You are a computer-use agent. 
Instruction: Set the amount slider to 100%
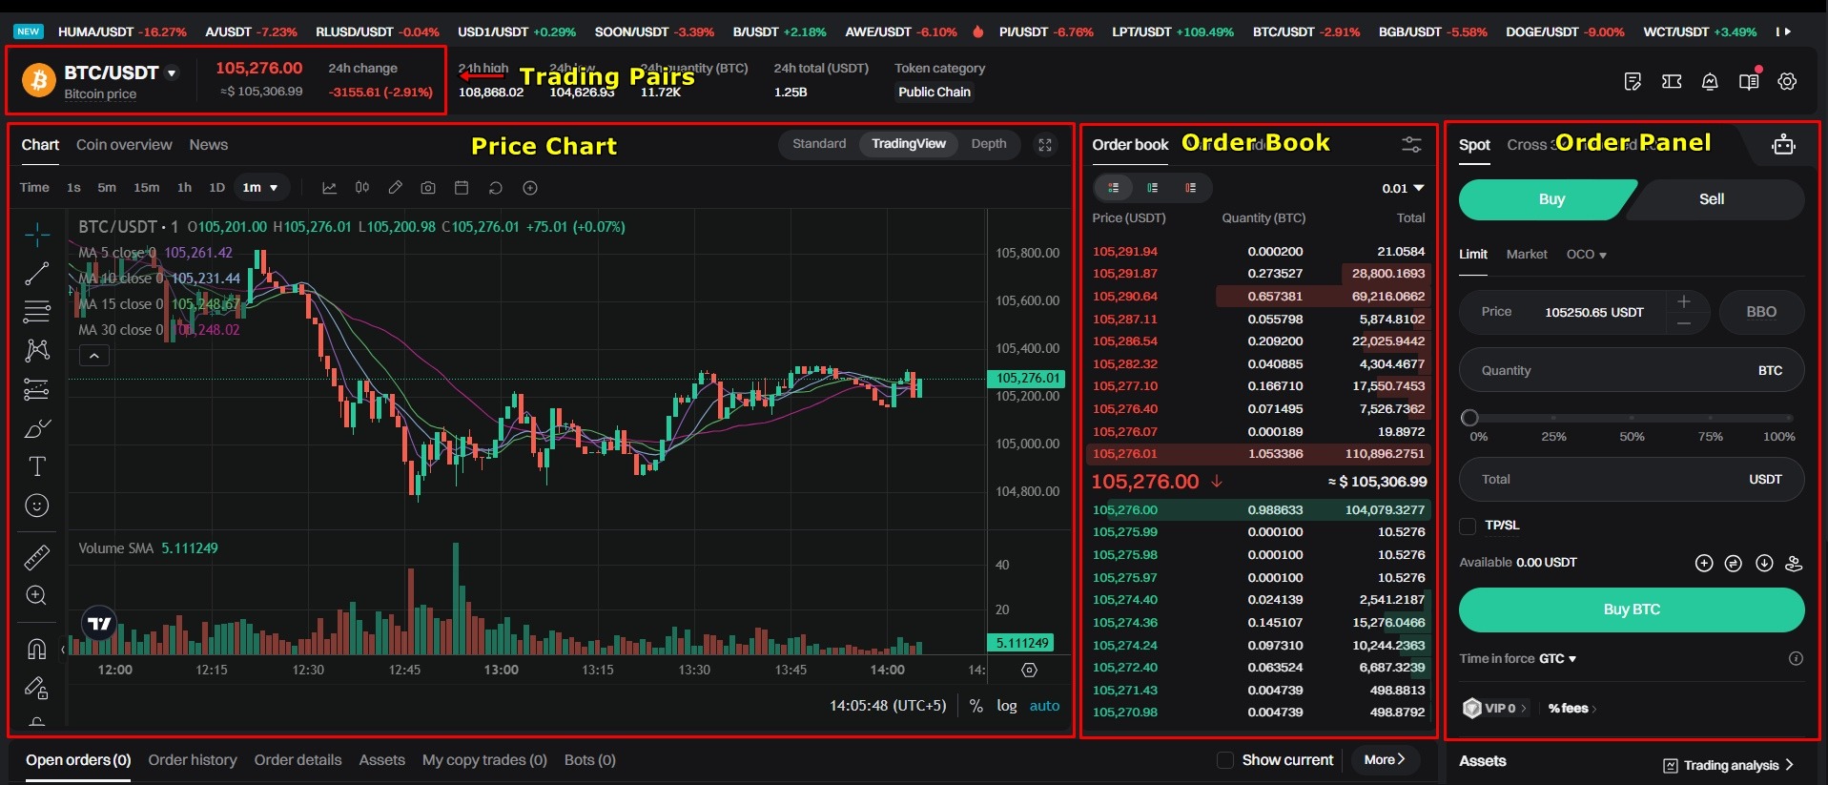(x=1789, y=418)
